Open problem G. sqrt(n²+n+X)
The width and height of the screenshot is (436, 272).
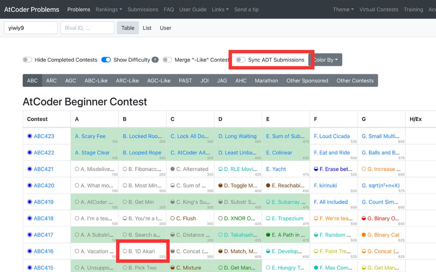(381, 186)
